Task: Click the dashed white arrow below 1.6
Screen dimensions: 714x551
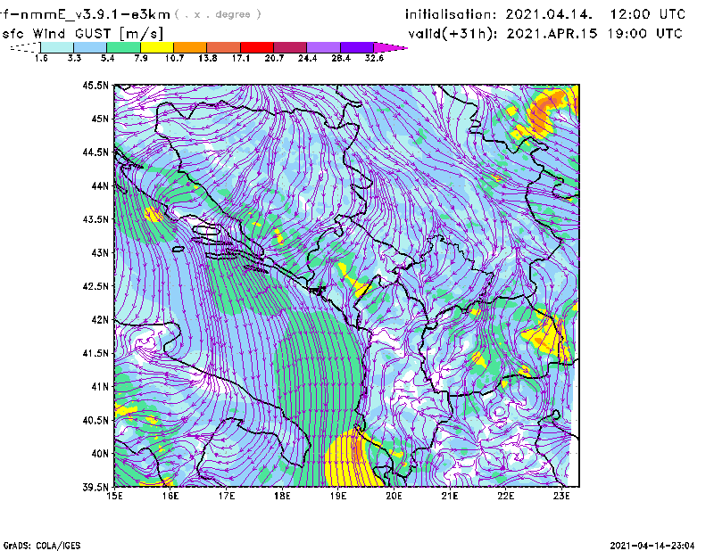Action: click(x=25, y=47)
